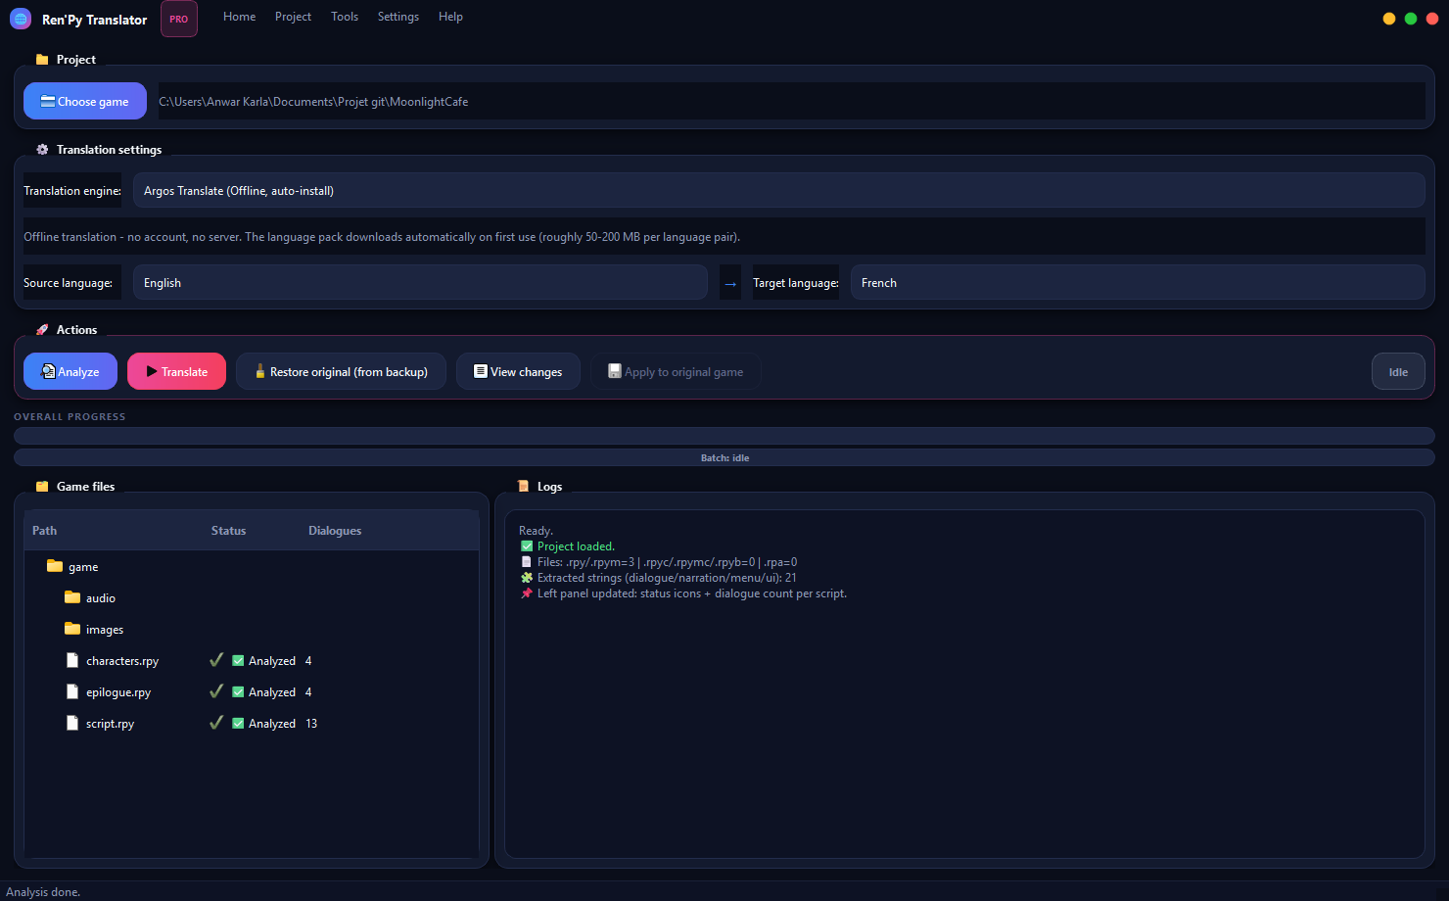Click the Idle status indicator
Image resolution: width=1449 pixels, height=901 pixels.
1398,371
